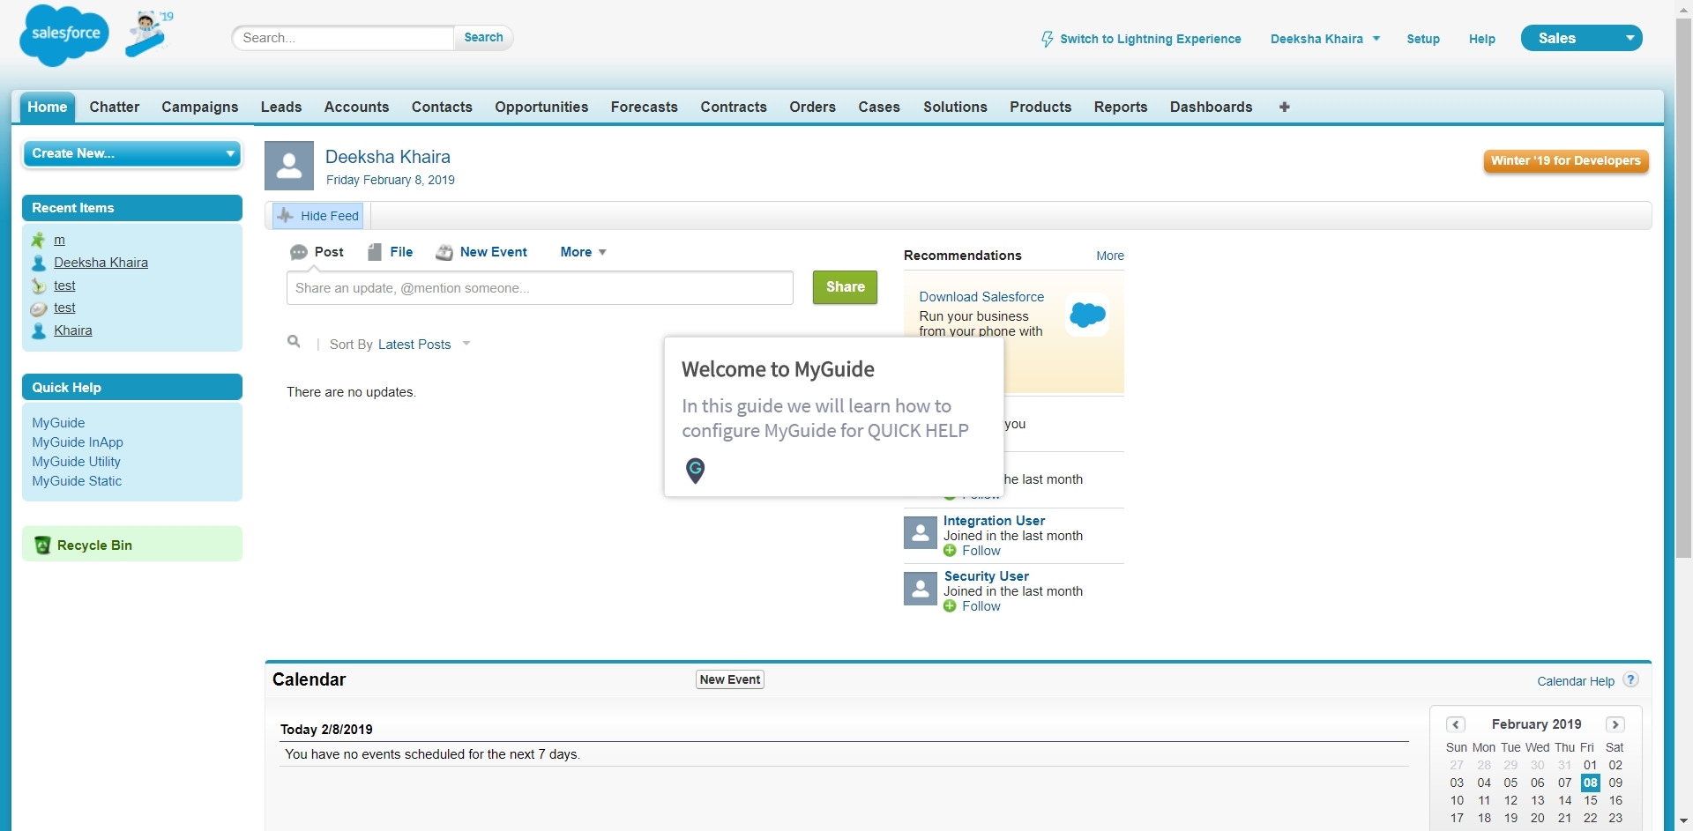Viewport: 1693px width, 831px height.
Task: Click green plus Follow icon for Integration User
Action: 950,551
